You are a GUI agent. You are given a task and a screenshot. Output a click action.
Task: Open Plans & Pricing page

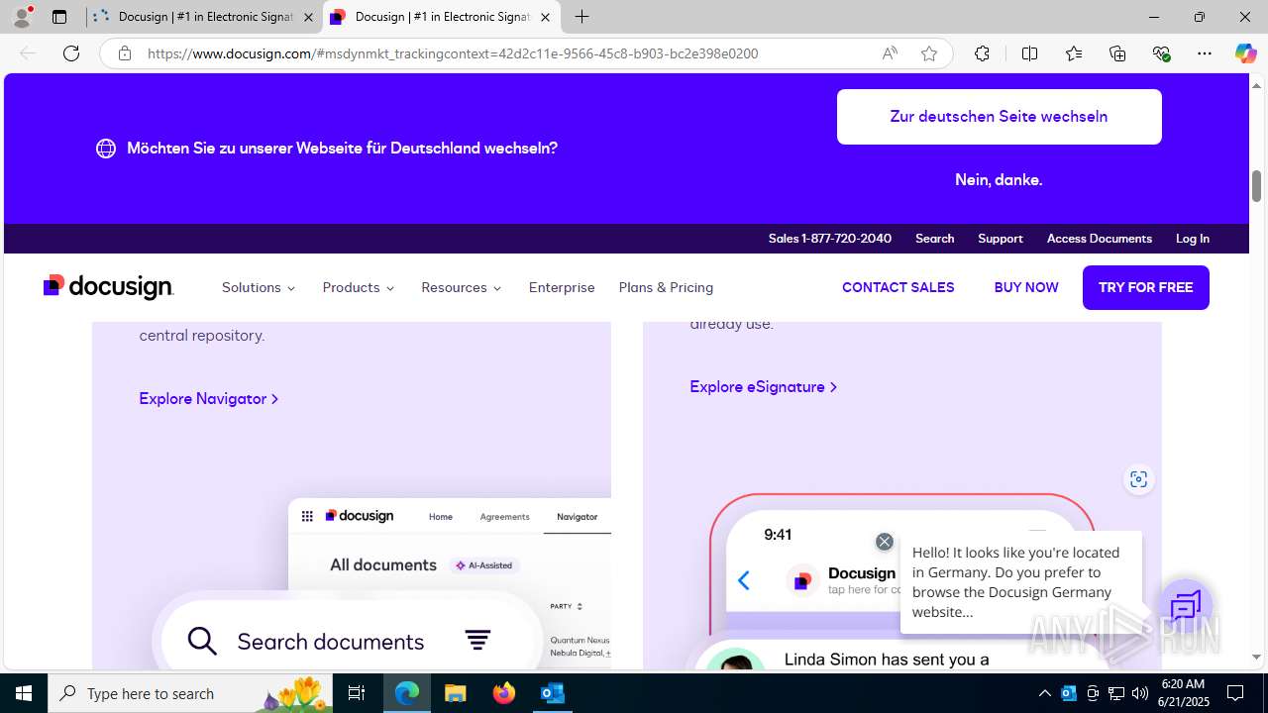tap(666, 287)
